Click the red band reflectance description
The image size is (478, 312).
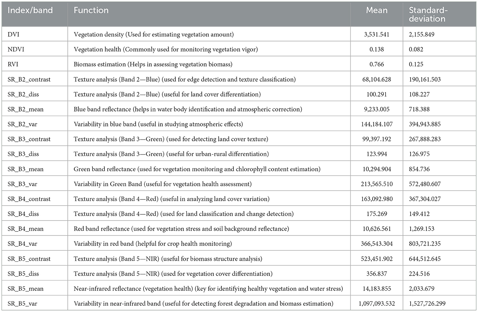(x=181, y=229)
